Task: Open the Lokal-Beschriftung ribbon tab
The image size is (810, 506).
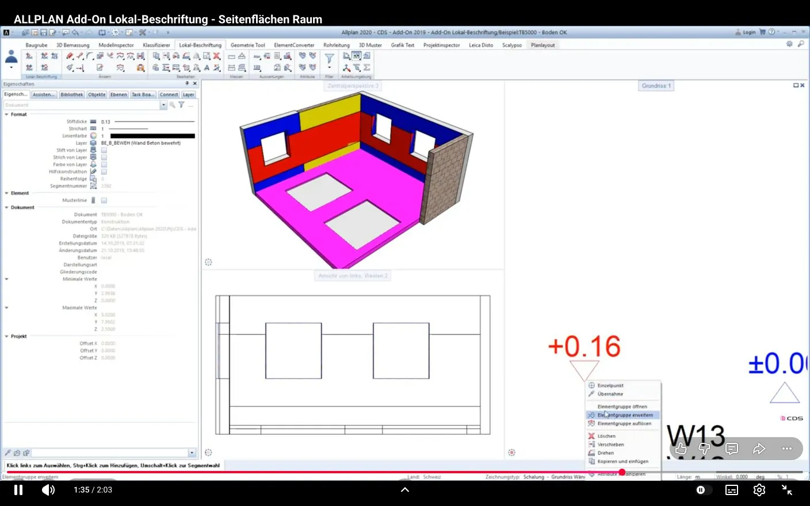Action: 200,45
